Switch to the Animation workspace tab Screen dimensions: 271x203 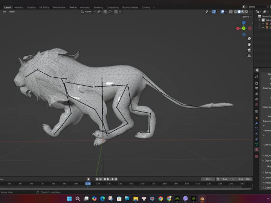click(85, 7)
